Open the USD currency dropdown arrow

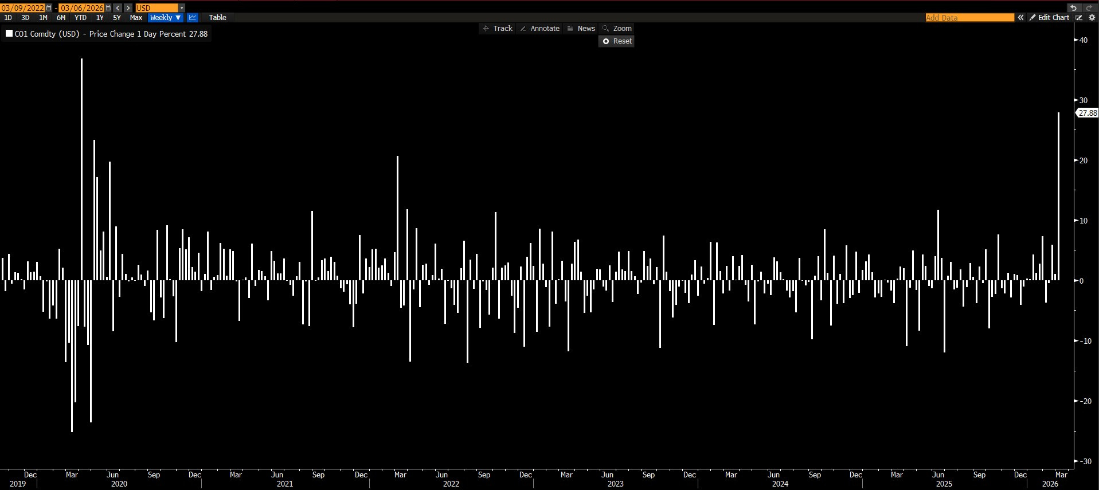click(x=182, y=8)
